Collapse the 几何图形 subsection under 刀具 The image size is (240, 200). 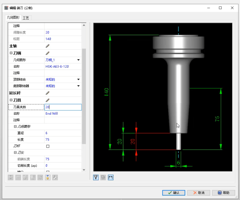(15, 126)
